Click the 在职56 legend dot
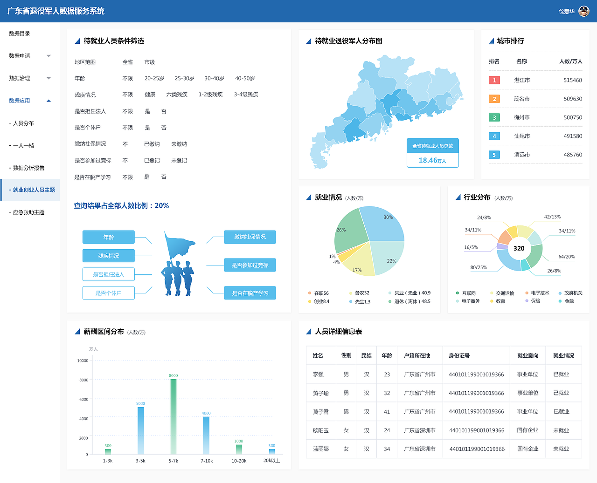The width and height of the screenshot is (597, 483). [x=310, y=293]
